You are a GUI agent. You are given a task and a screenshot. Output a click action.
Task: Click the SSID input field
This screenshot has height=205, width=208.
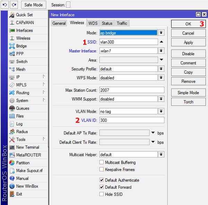(129, 42)
